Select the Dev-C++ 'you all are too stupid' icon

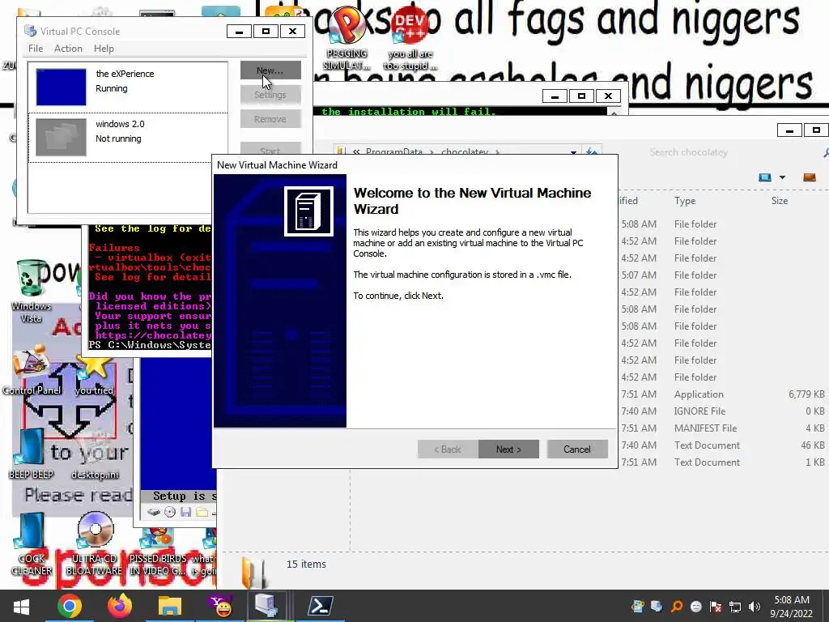pos(410,40)
